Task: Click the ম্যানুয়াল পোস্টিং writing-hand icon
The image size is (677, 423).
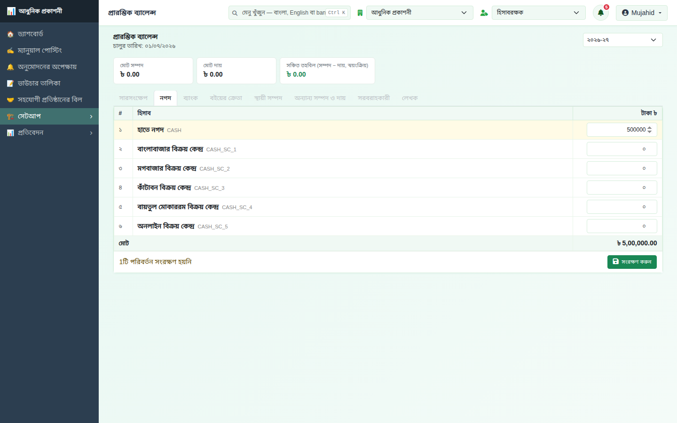Action: click(10, 51)
